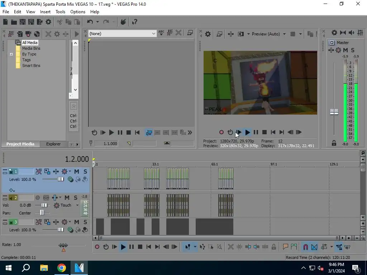Mute the Master bus
The height and width of the screenshot is (275, 367).
tap(345, 50)
